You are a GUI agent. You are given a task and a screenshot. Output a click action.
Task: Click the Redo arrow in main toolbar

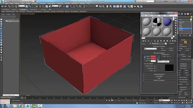pyautogui.click(x=5, y=6)
